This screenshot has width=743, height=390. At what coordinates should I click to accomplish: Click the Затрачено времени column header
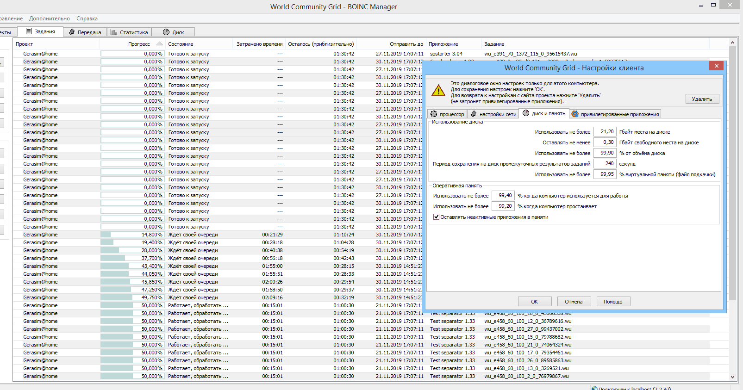tap(259, 44)
